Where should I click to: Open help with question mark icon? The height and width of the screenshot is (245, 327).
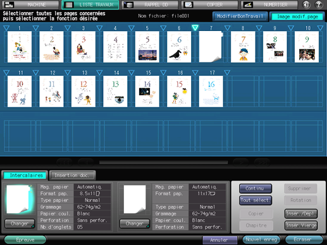(x=319, y=4)
